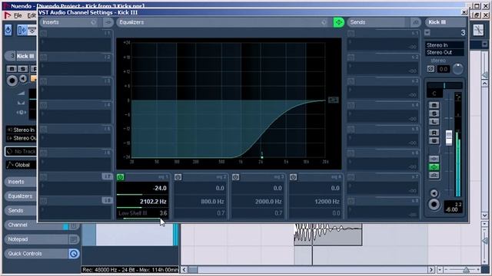
Task: Click input phase button beside 0.0 gain
Action: coord(430,69)
